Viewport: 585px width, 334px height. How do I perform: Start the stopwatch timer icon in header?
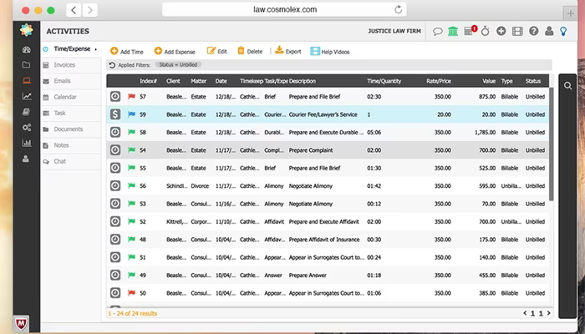tap(485, 32)
